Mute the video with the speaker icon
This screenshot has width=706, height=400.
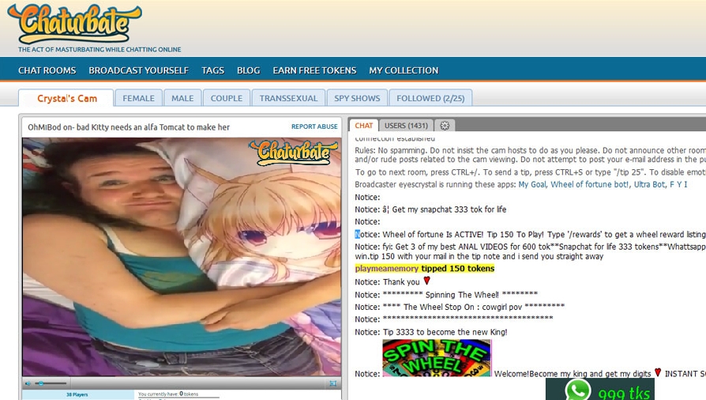pyautogui.click(x=28, y=383)
